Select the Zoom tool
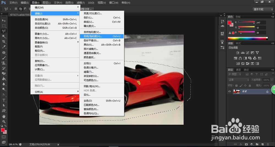The width and height of the screenshot is (275, 147). tap(4, 121)
